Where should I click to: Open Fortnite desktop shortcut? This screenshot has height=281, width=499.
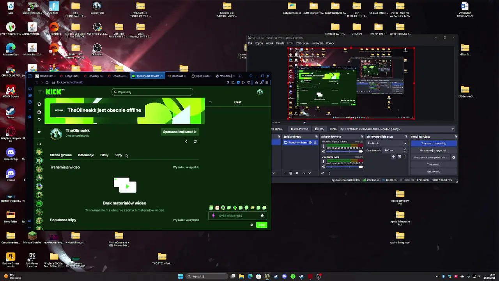point(54,8)
